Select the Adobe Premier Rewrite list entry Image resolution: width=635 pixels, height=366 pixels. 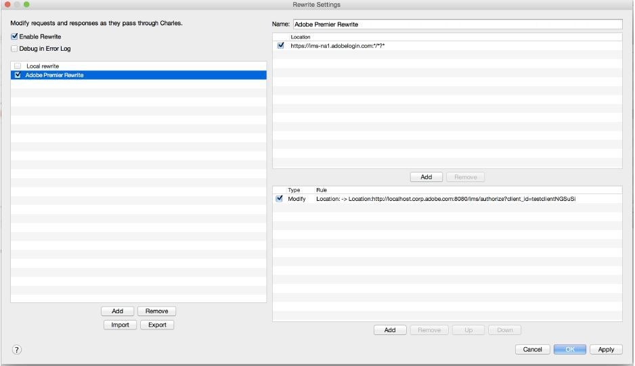pos(139,75)
